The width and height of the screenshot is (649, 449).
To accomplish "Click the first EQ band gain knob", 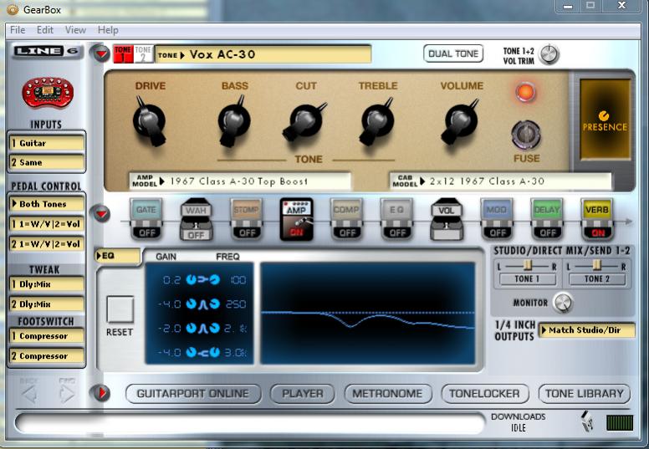I will click(x=191, y=280).
